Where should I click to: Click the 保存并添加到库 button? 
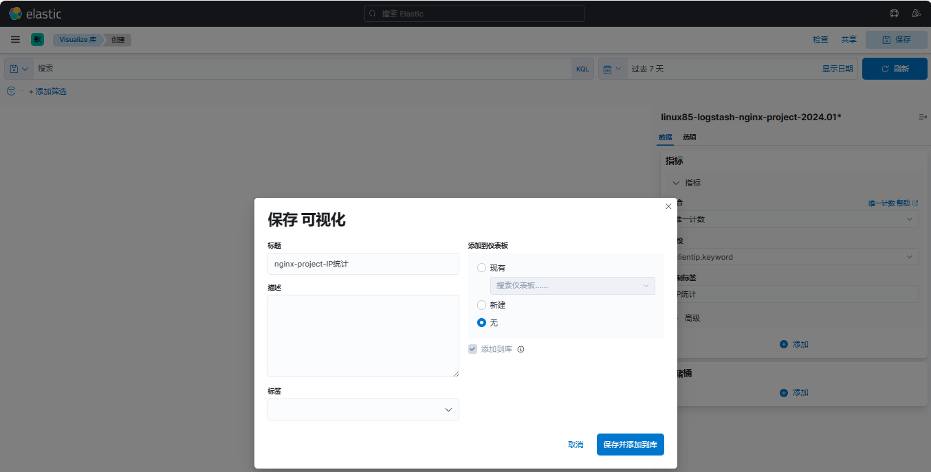coord(630,445)
